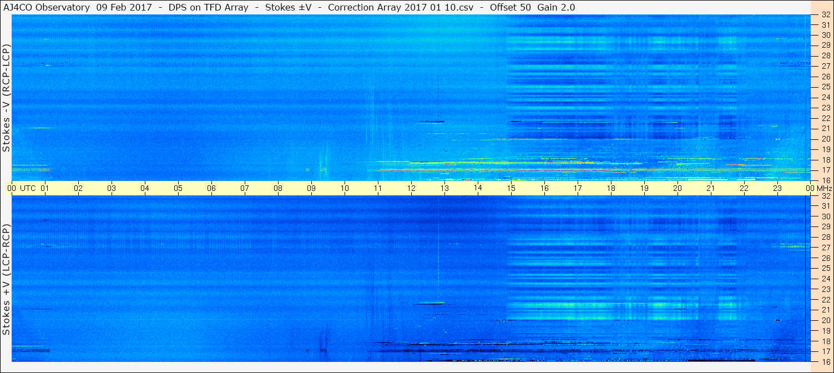Click the 32 MHz tick of upper plot
834x373 pixels.
pos(825,15)
